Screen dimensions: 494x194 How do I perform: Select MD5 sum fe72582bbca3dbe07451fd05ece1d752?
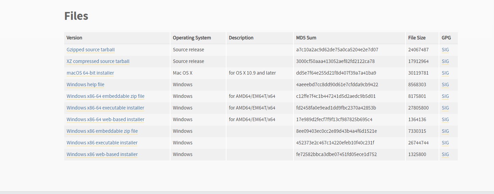coord(337,154)
